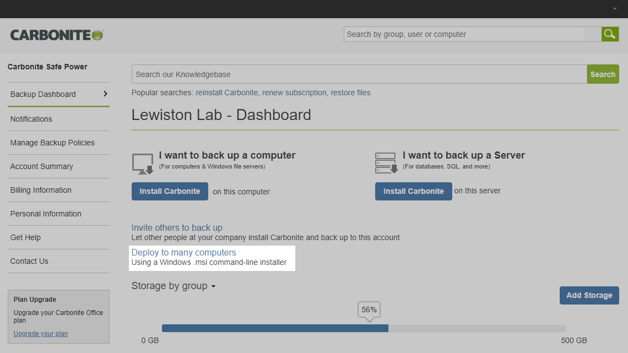This screenshot has width=628, height=353.
Task: Follow the Upgrade your plan link
Action: point(41,334)
